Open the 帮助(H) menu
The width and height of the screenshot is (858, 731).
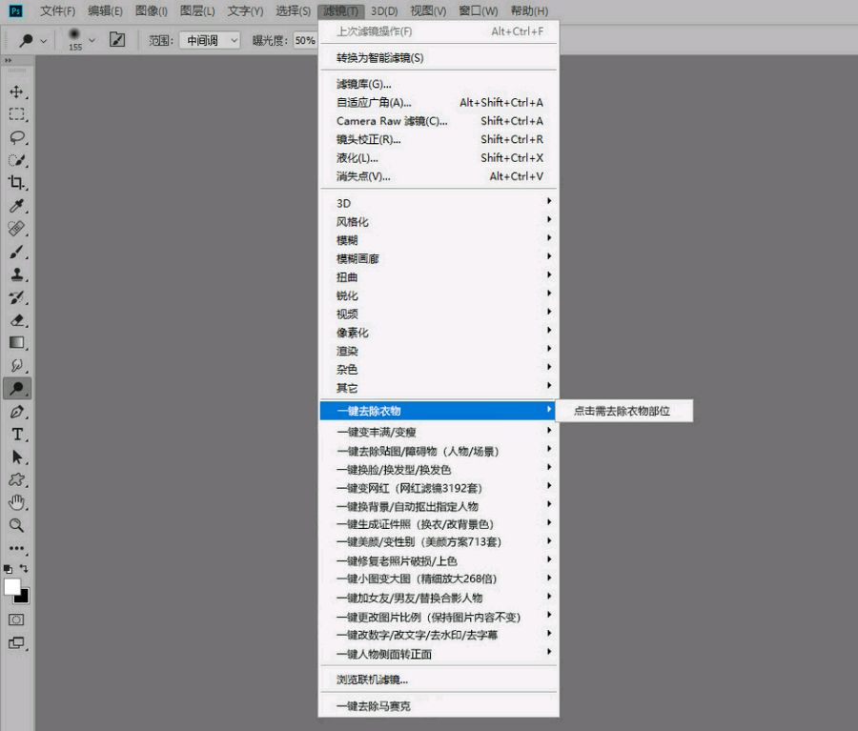529,10
